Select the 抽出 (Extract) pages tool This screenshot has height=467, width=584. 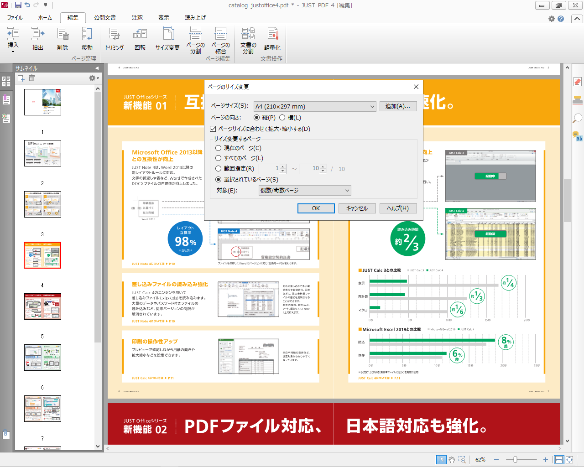pos(38,39)
